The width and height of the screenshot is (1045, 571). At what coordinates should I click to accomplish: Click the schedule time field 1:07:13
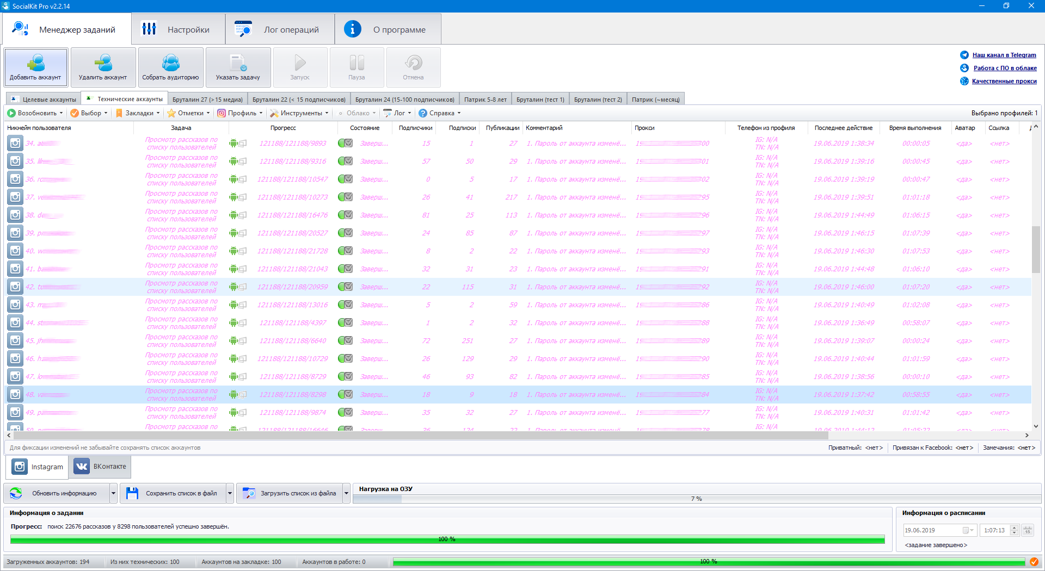[995, 530]
